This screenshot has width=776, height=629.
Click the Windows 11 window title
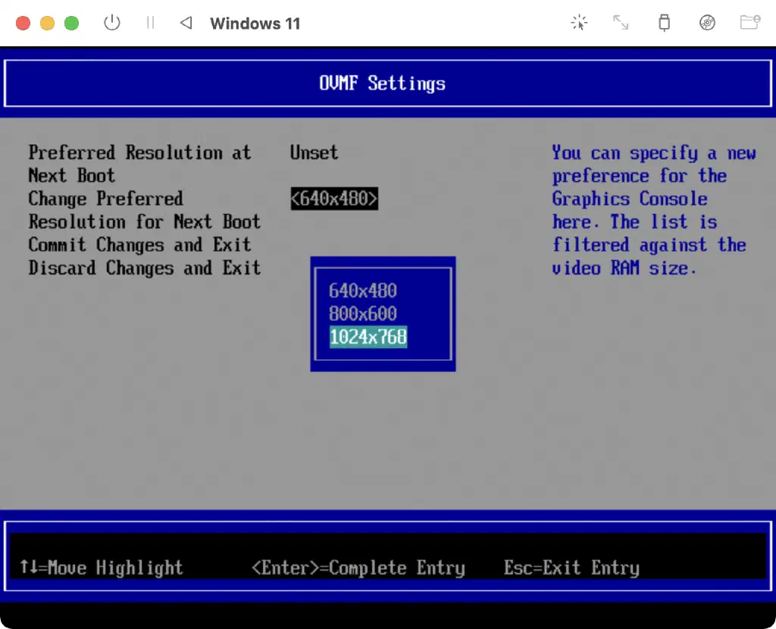coord(255,24)
